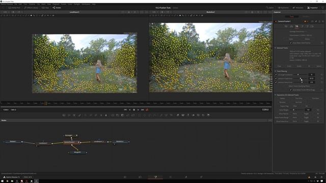Open the Effects Library panel
Image resolution: width=326 pixels, height=183 pixels.
[x=31, y=8]
